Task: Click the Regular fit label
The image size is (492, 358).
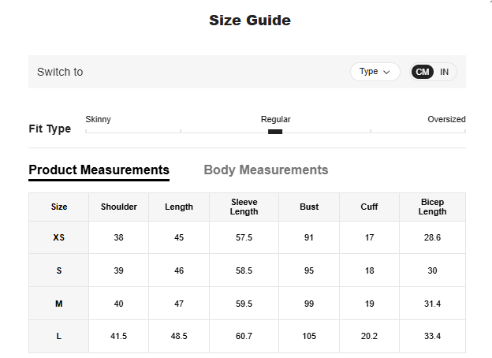Action: coord(275,119)
